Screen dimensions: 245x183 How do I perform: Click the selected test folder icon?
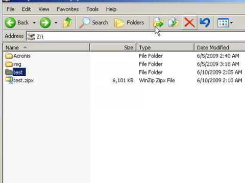click(x=9, y=72)
